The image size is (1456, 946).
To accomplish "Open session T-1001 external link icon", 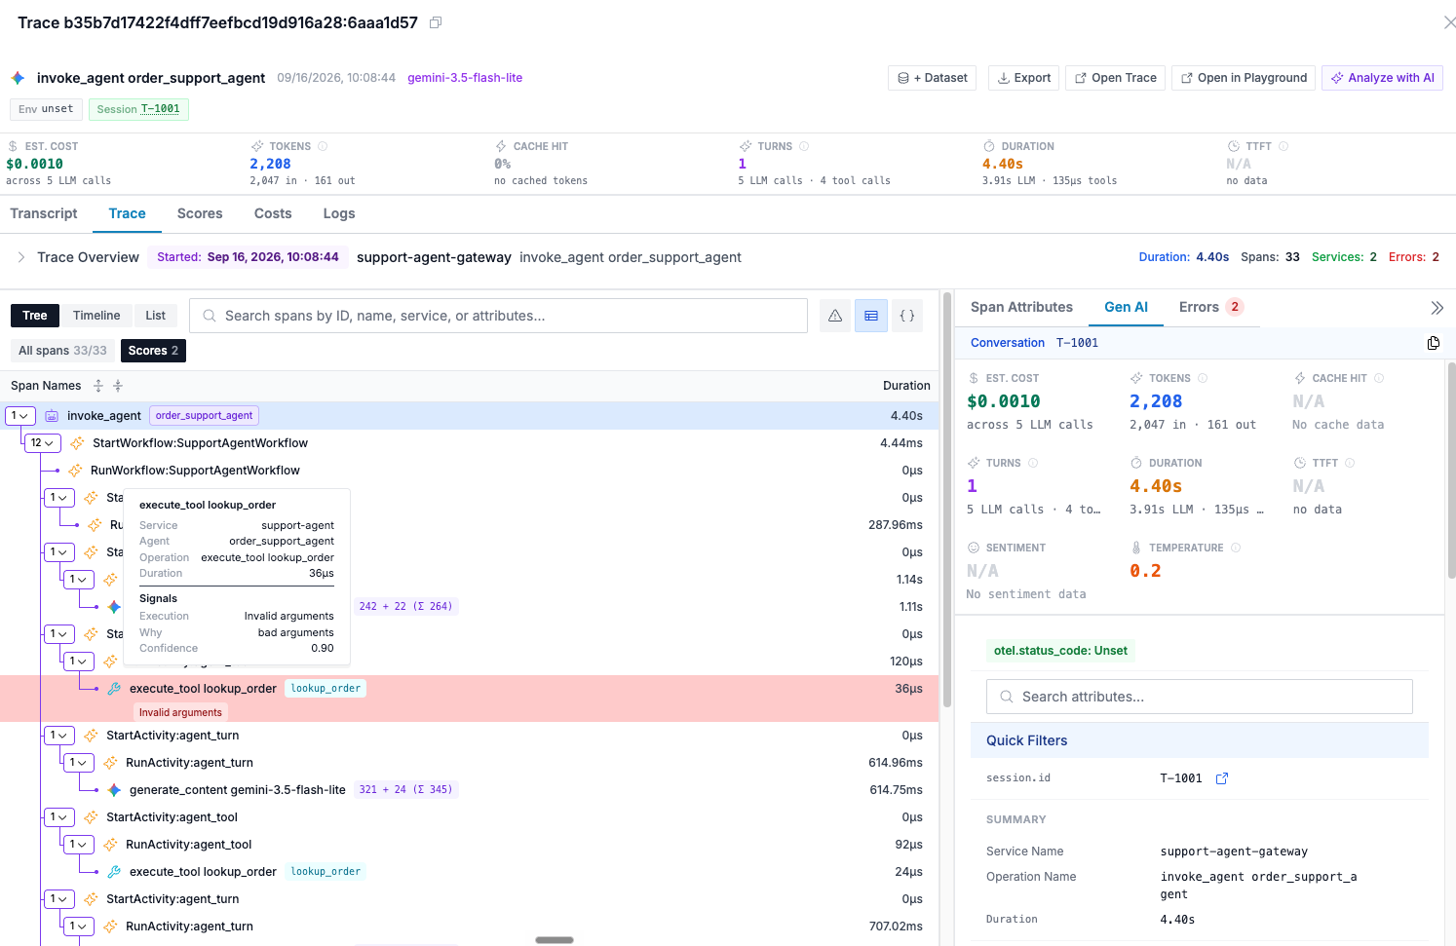I will coord(1222,778).
